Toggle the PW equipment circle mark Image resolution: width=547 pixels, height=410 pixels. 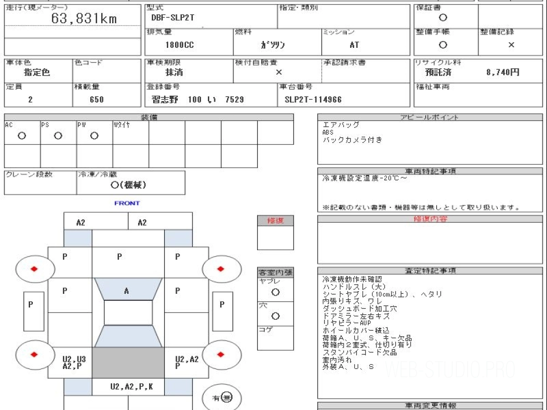[x=94, y=136]
